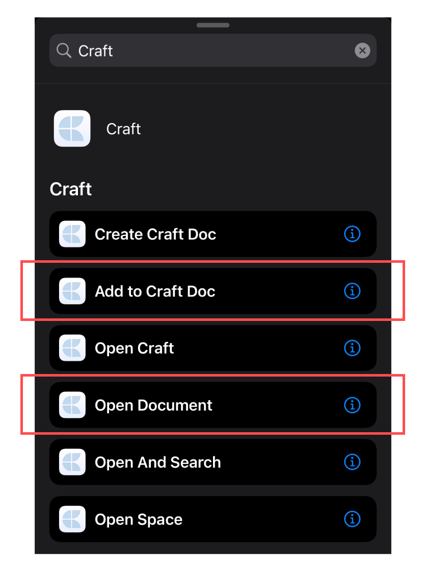The image size is (425, 572).
Task: Add the Open And Search action
Action: click(x=213, y=462)
